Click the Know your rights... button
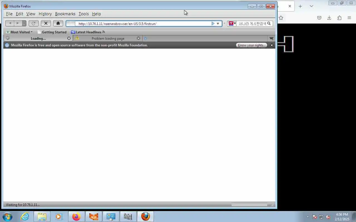Viewport: 356px width, 222px height. [252, 45]
